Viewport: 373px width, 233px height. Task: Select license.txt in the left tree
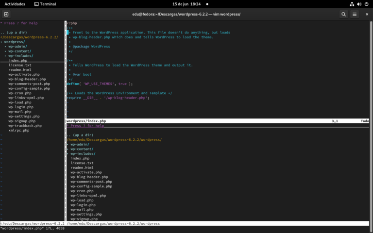click(20, 65)
